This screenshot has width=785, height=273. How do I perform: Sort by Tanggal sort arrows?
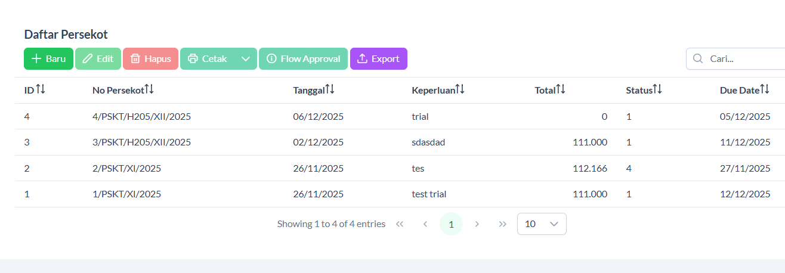[330, 90]
